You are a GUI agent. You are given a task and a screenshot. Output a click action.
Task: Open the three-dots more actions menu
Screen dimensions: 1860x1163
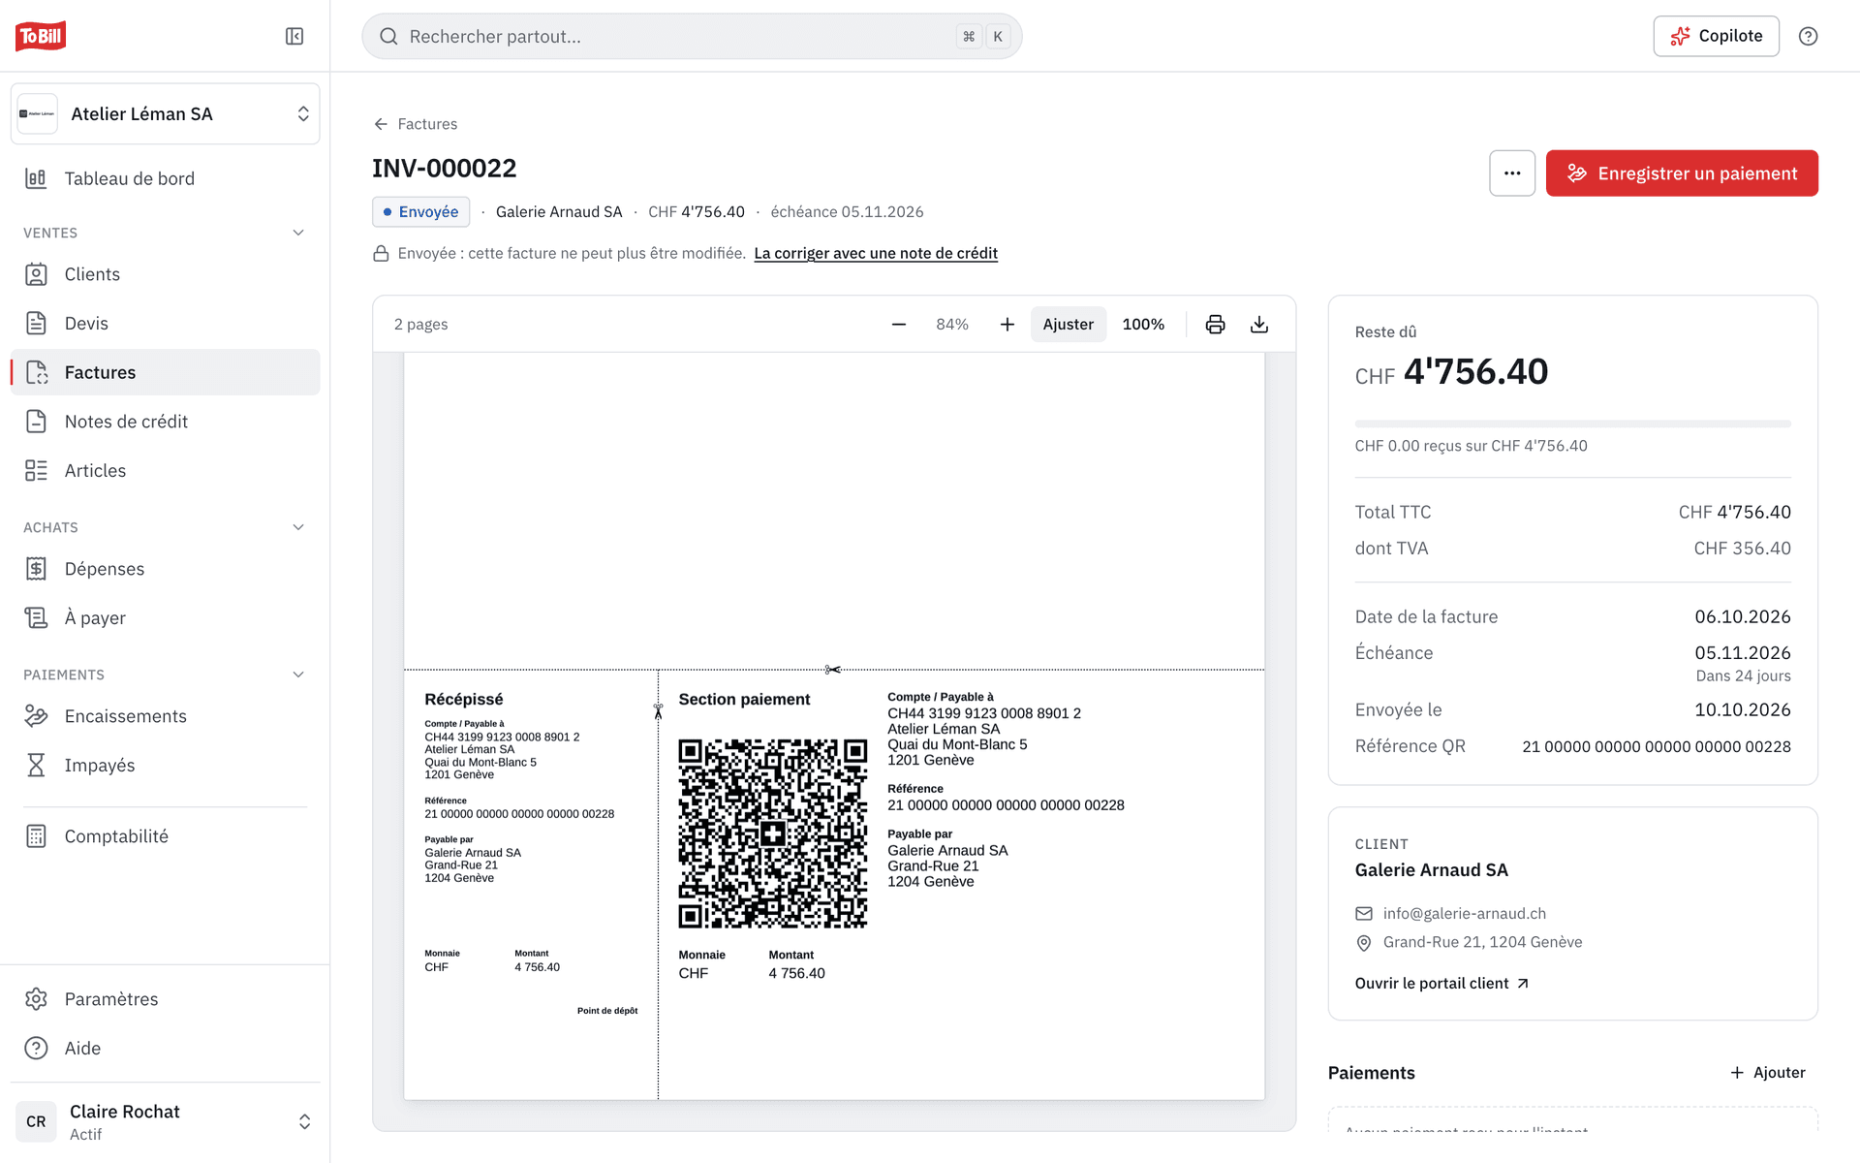(1512, 173)
